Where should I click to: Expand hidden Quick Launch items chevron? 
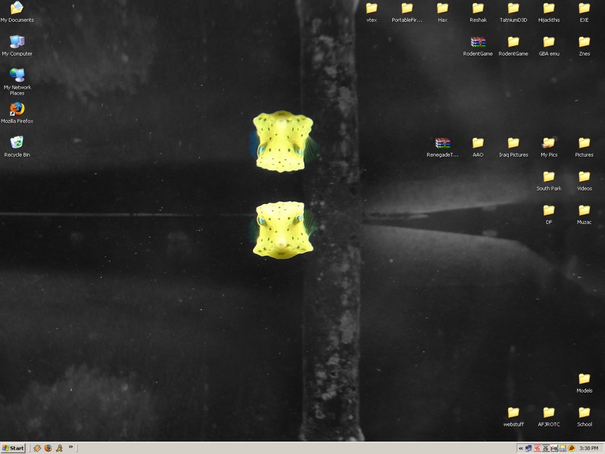click(71, 447)
